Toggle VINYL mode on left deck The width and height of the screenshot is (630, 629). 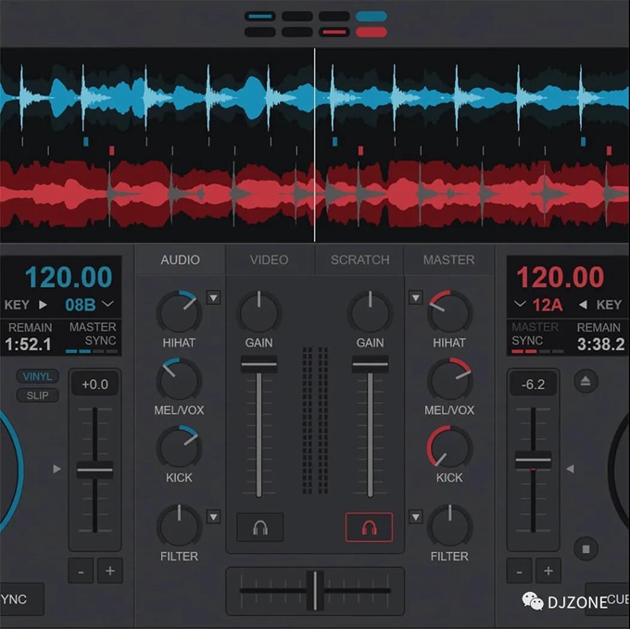coord(37,376)
